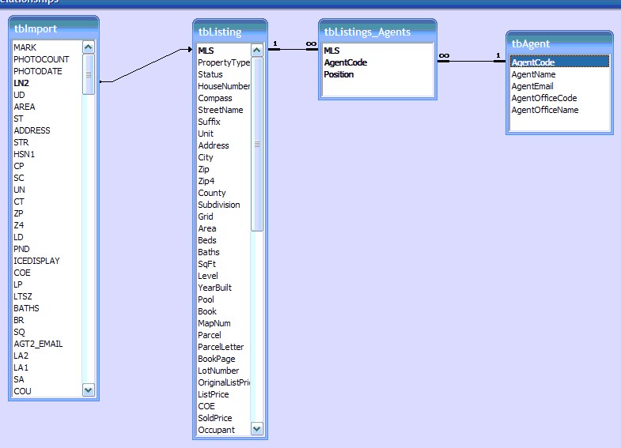Select the tbListings_Agents to tbAgent relationship line
This screenshot has width=621, height=448.
[471, 61]
